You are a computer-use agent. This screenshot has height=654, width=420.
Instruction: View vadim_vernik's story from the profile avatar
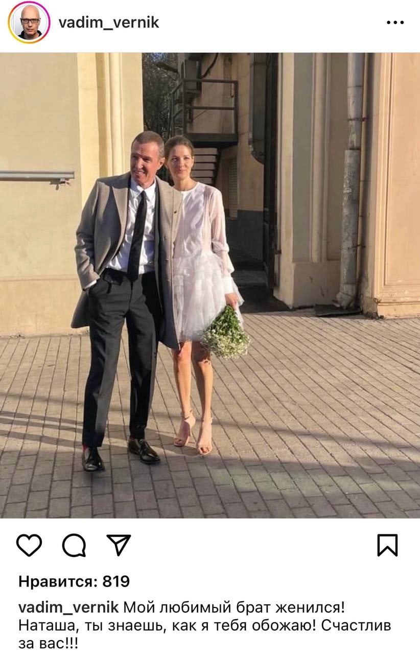click(29, 22)
